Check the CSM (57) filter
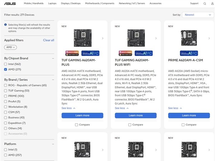This screenshot has width=215, height=161. 5,112
